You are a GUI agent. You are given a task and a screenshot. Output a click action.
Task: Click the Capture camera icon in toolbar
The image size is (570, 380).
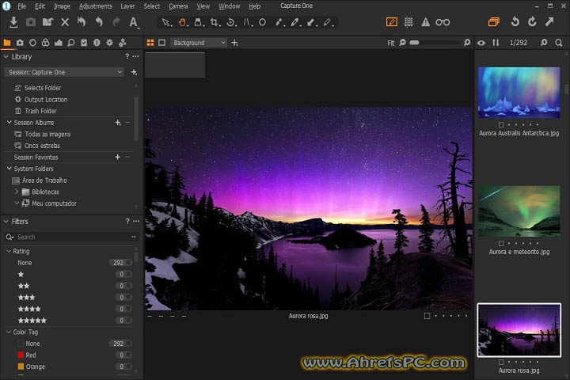point(31,22)
